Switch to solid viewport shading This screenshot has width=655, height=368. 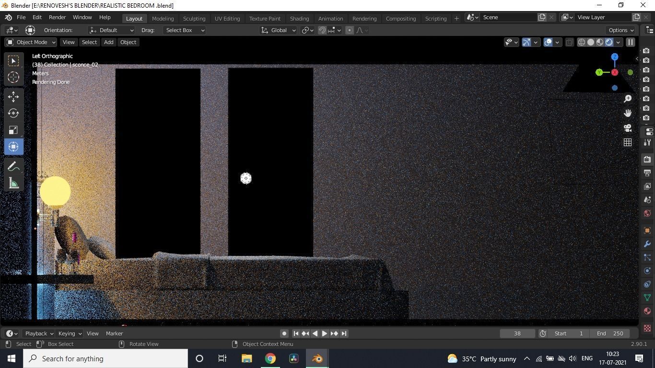tap(591, 42)
